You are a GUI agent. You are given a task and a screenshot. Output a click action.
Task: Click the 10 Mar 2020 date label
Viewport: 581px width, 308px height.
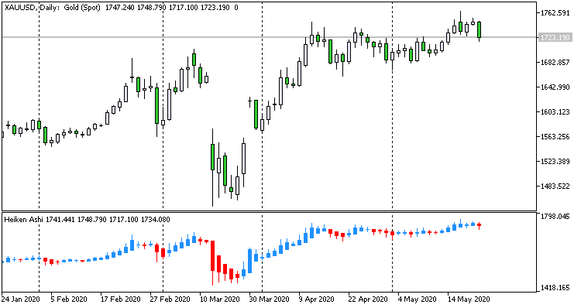(220, 299)
